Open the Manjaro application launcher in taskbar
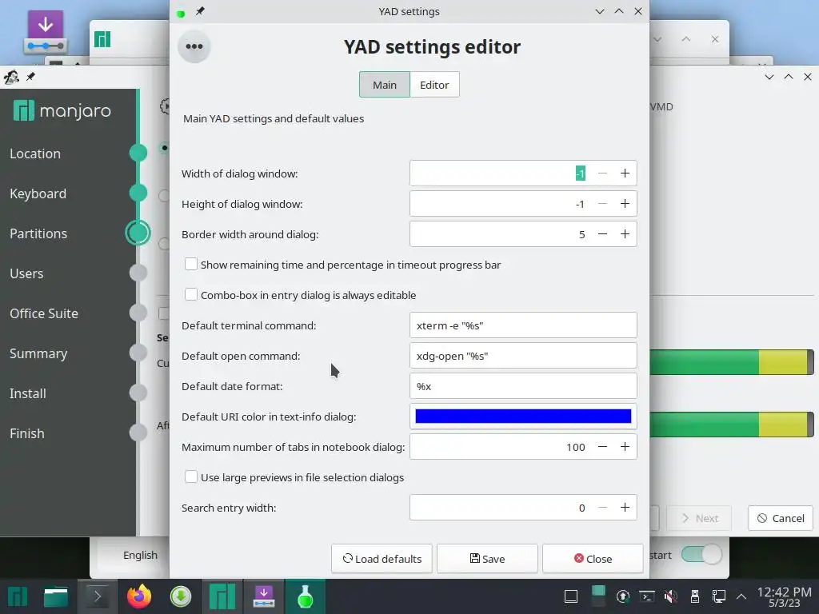 pyautogui.click(x=18, y=596)
